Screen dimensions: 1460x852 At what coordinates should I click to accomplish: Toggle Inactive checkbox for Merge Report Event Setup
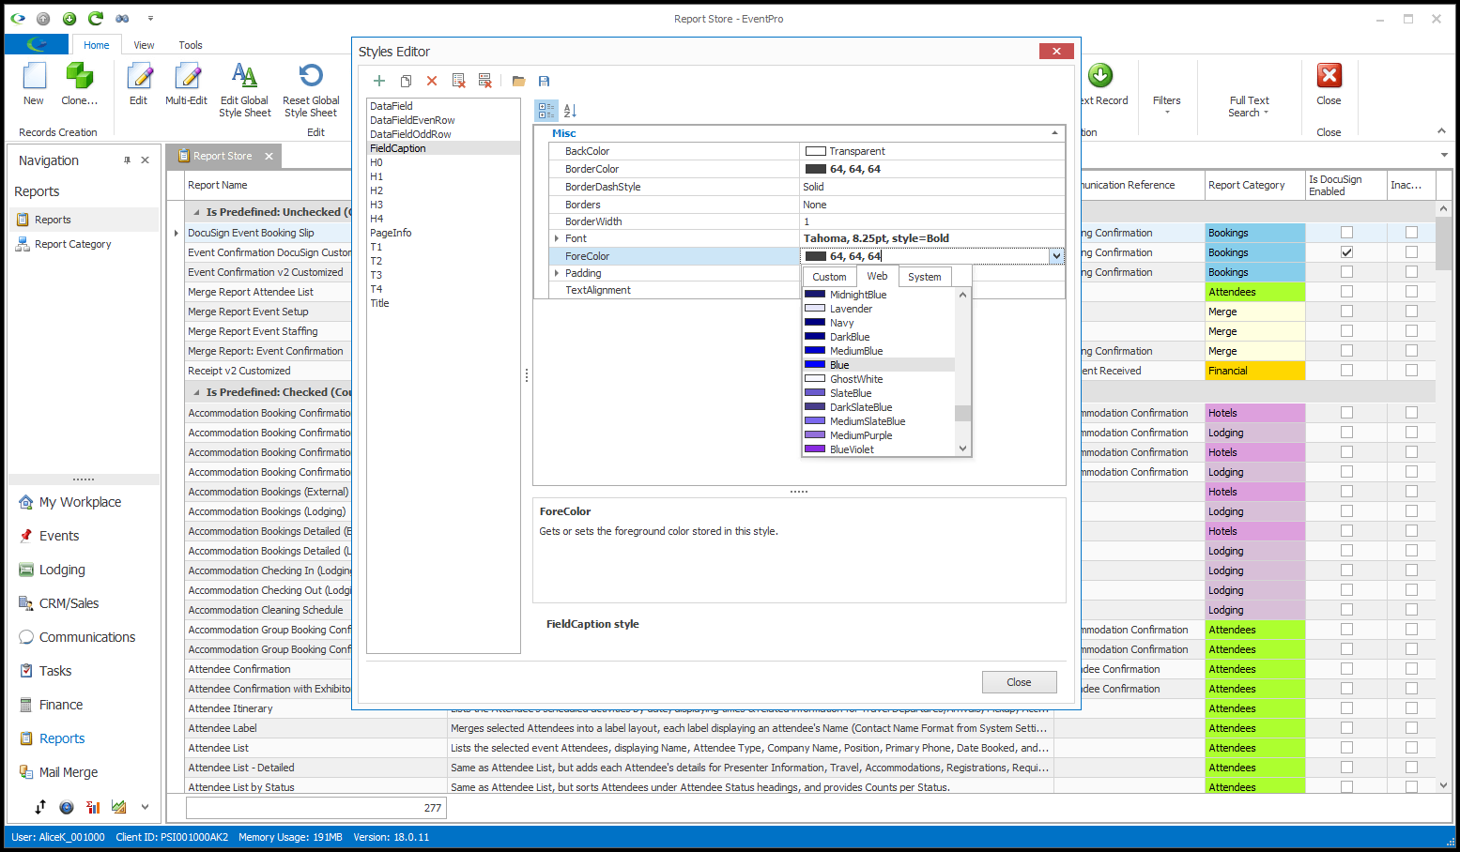pos(1411,312)
